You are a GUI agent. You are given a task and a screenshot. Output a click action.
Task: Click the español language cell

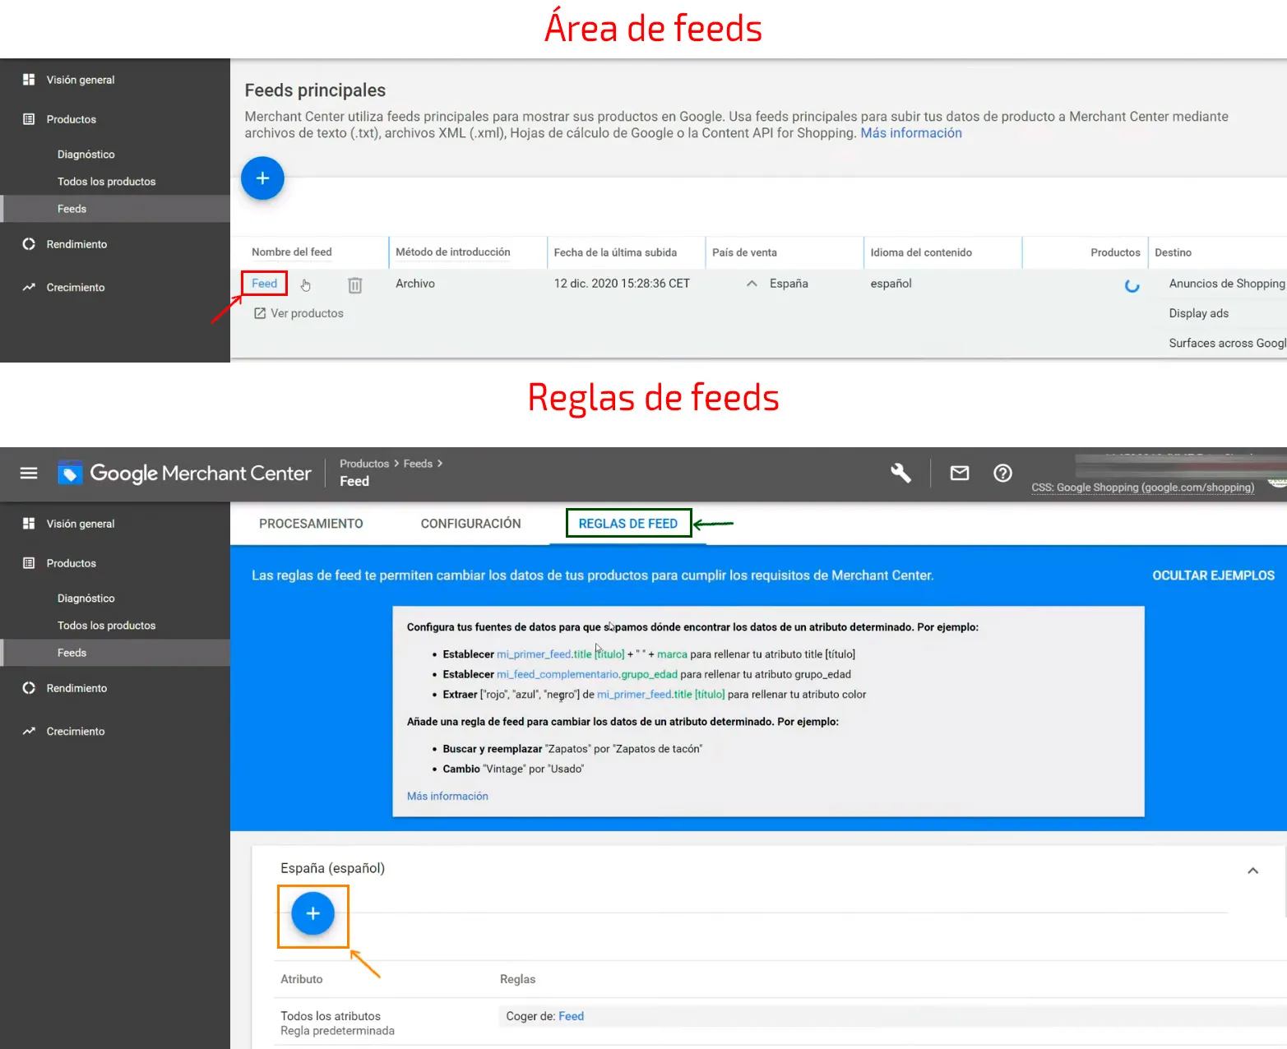[891, 284]
